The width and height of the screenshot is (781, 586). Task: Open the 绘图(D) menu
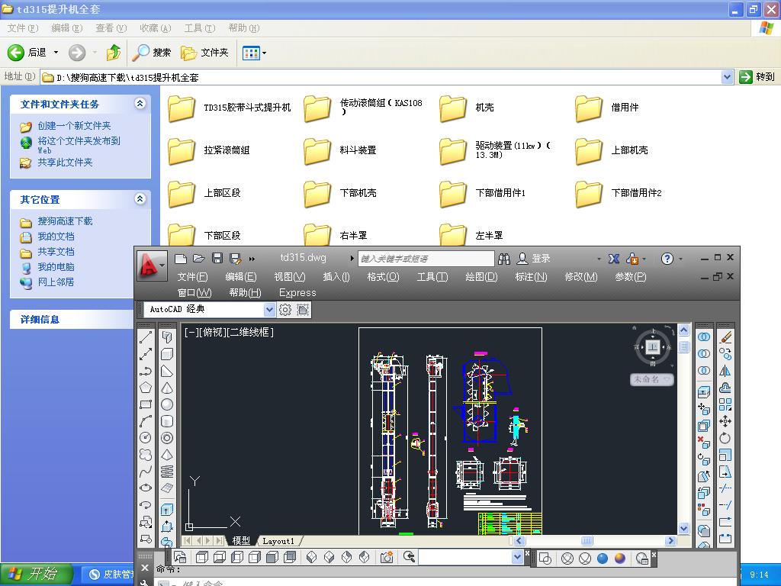coord(481,277)
